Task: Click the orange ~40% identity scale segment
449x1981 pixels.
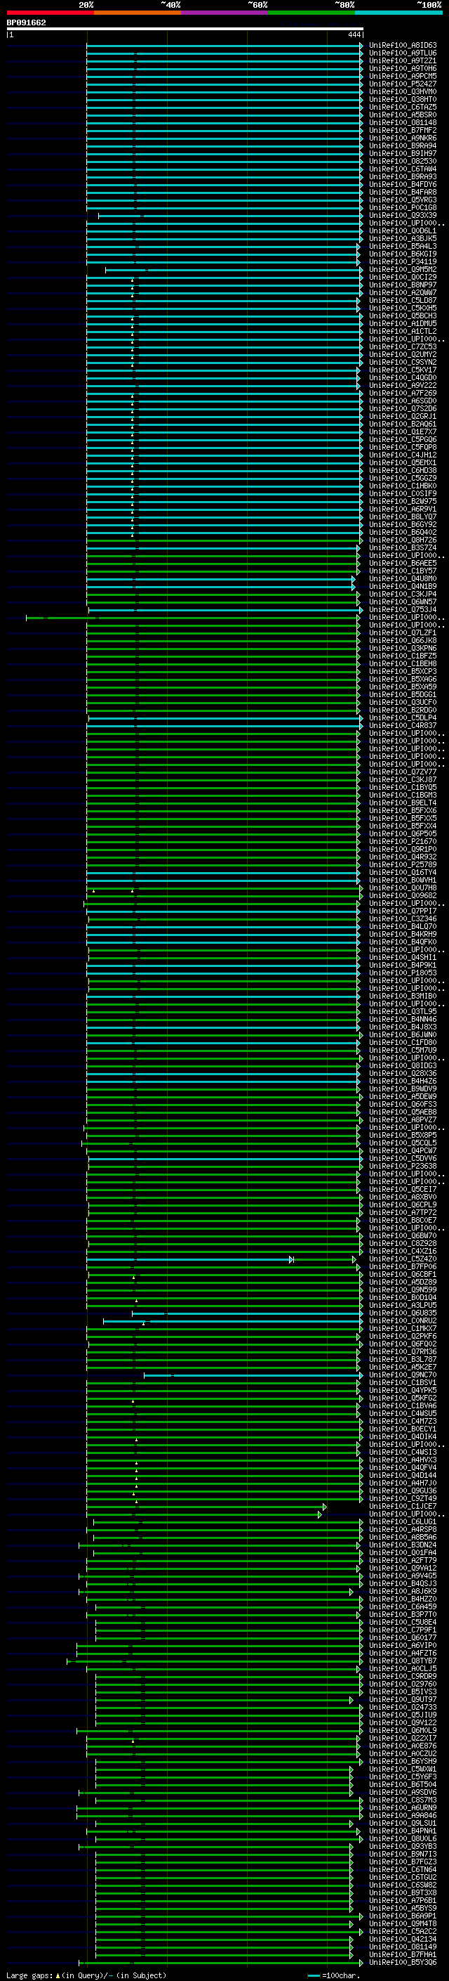Action: 138,13
